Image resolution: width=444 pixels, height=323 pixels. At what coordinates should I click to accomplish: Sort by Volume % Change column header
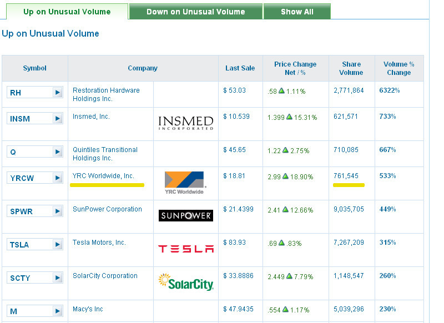398,68
